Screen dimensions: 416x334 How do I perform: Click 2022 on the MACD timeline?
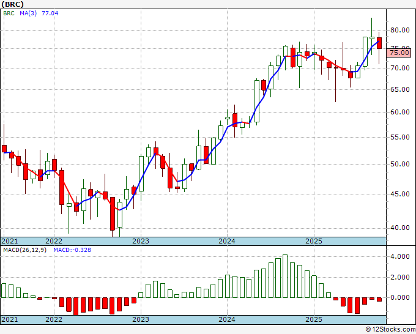pyautogui.click(x=54, y=319)
